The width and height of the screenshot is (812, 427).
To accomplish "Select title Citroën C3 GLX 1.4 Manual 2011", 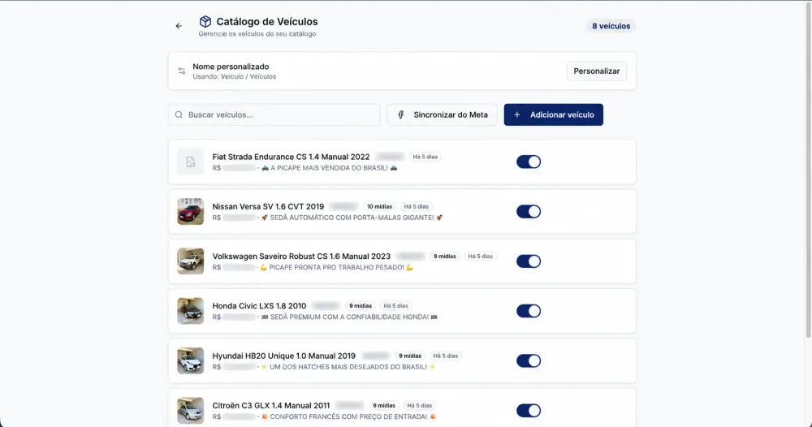I will pos(271,405).
